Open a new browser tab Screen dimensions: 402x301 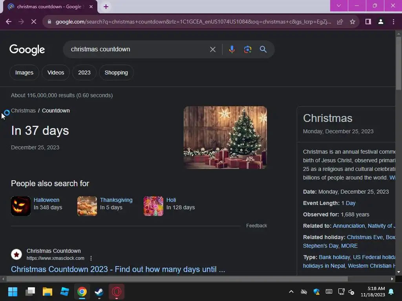click(x=106, y=7)
